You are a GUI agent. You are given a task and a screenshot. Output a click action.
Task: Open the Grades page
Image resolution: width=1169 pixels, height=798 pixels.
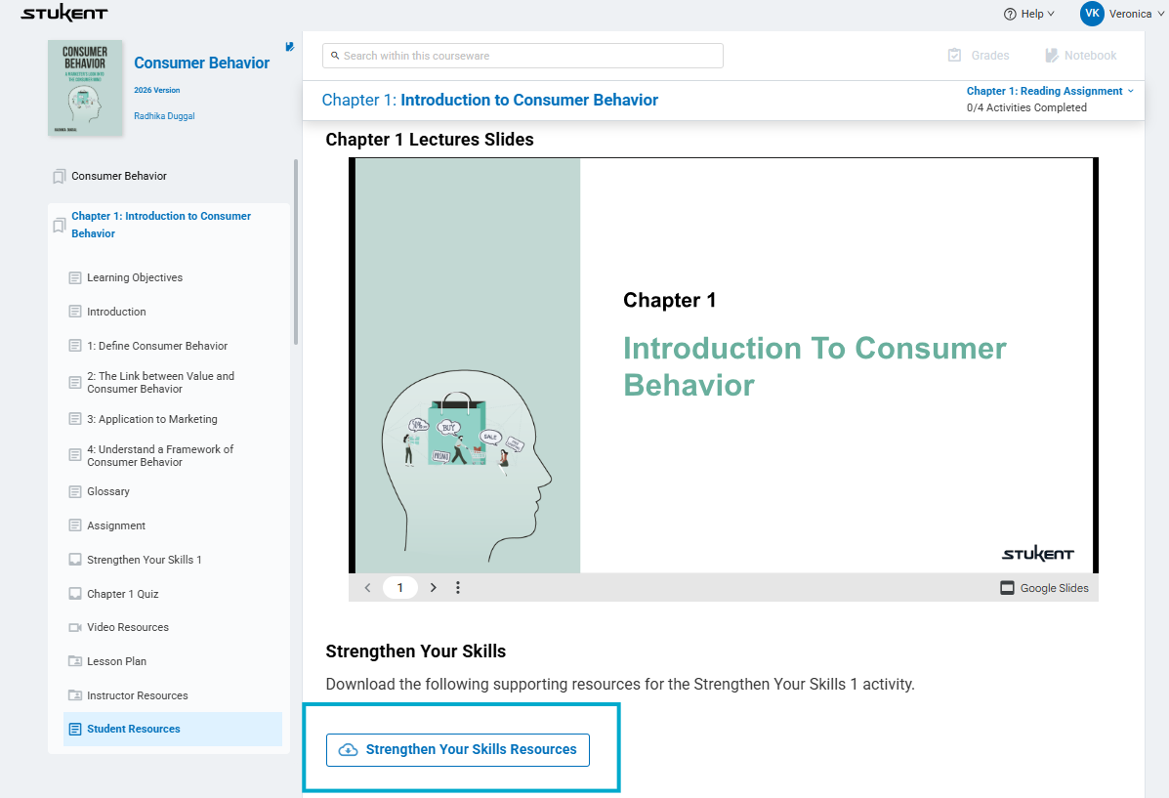[x=979, y=56]
